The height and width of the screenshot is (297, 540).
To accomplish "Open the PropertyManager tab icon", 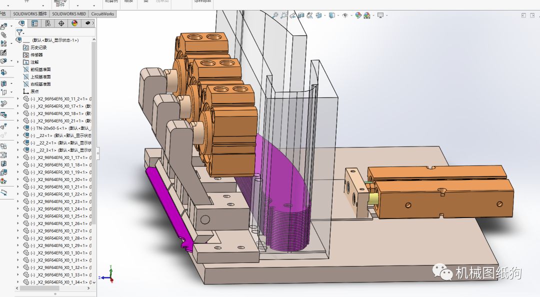I will click(x=34, y=23).
